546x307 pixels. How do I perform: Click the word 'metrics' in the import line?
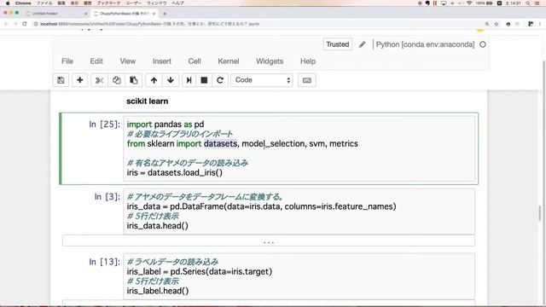(x=344, y=144)
